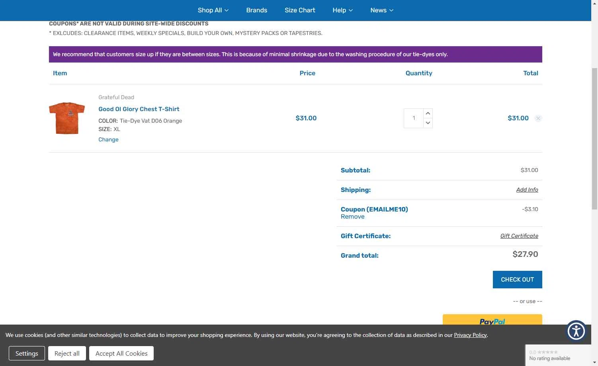Click the Item column header

pos(60,73)
